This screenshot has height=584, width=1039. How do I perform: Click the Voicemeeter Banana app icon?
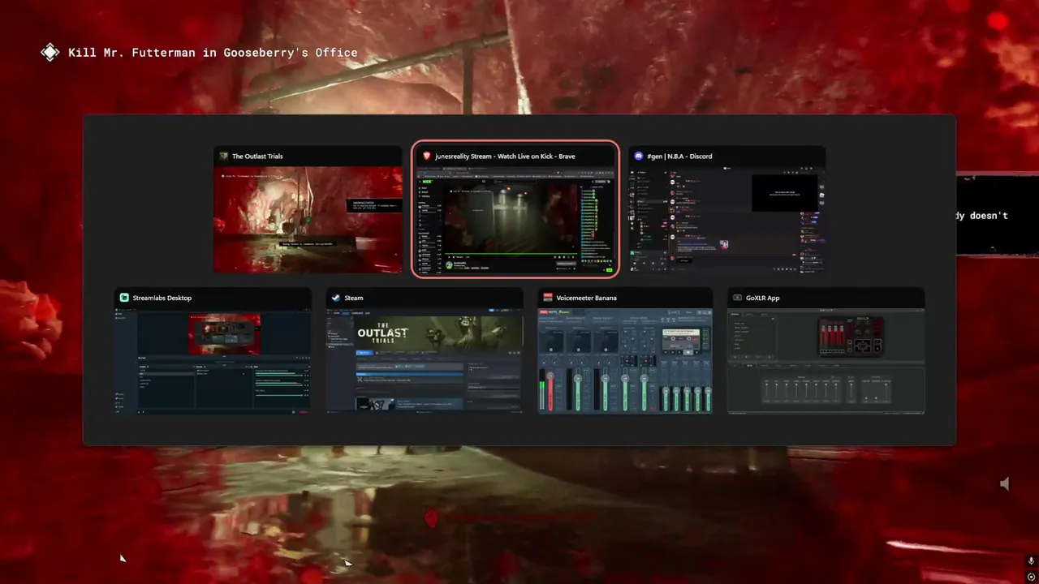pos(548,298)
